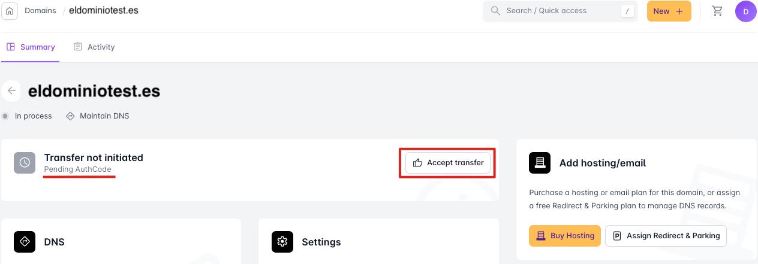Switch to the Activity tab
The width and height of the screenshot is (758, 264).
(94, 47)
